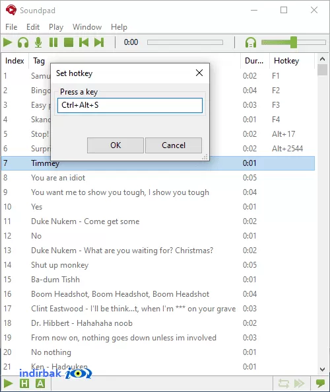Minimize the Soundpad window
Screen dimensions: 330x392
[254, 11]
